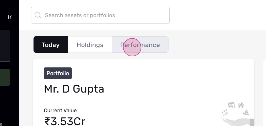Focus the Search assets or portfolios field
Image resolution: width=266 pixels, height=126 pixels.
click(100, 15)
